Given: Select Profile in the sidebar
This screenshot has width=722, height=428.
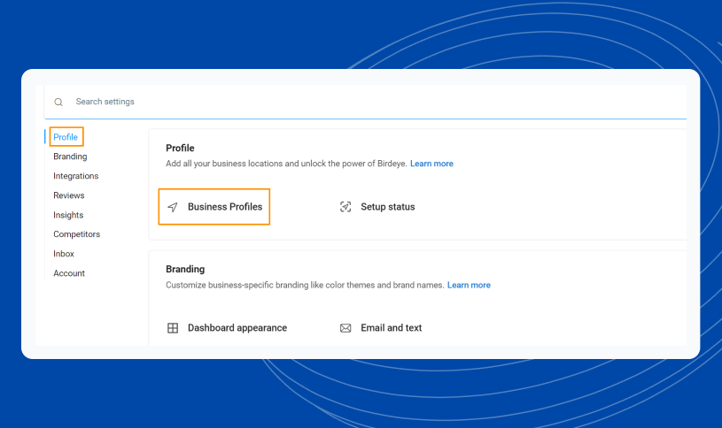Looking at the screenshot, I should (x=66, y=137).
